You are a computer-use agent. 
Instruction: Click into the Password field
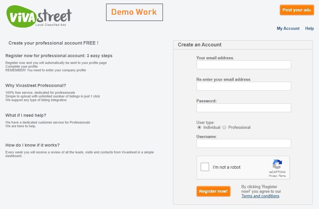pos(244,108)
